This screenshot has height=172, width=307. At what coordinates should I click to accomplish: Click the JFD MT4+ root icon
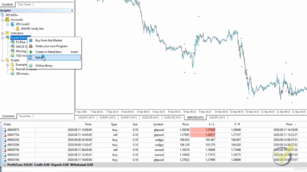pos(2,15)
